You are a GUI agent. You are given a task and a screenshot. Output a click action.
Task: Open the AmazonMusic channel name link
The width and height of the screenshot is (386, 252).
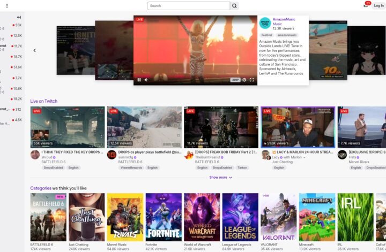(x=284, y=19)
